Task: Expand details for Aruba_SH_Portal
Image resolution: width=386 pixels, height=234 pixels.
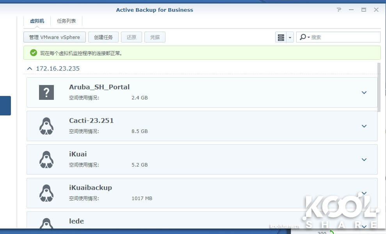Action: tap(364, 92)
